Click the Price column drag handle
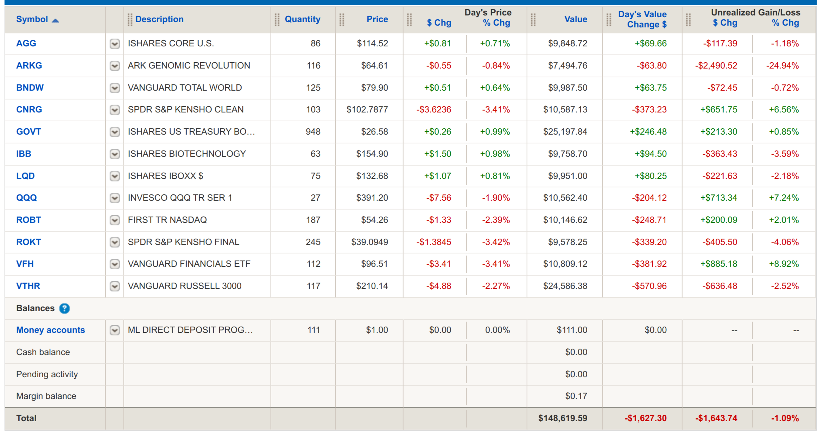Viewport: 824px width, 437px height. [x=342, y=20]
